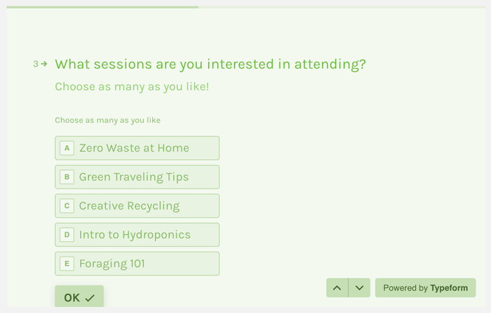Viewport: 491px width, 313px height.
Task: Click the question 3 arrow indicator
Action: pyautogui.click(x=44, y=64)
